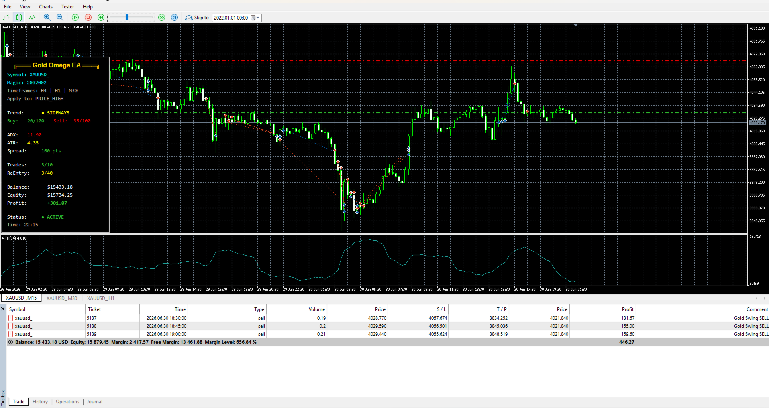The image size is (769, 408).
Task: Speed up the test with fast-forward button
Action: click(161, 18)
